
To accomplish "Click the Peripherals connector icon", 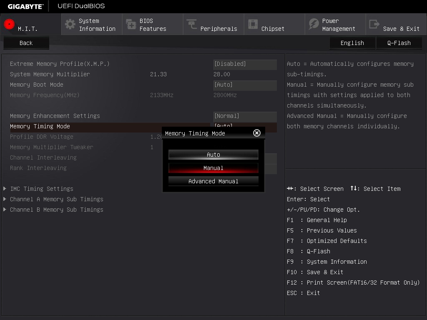I will click(192, 24).
